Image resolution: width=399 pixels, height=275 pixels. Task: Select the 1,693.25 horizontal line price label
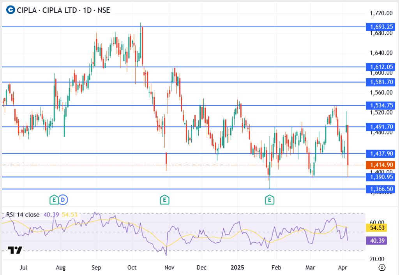point(381,27)
